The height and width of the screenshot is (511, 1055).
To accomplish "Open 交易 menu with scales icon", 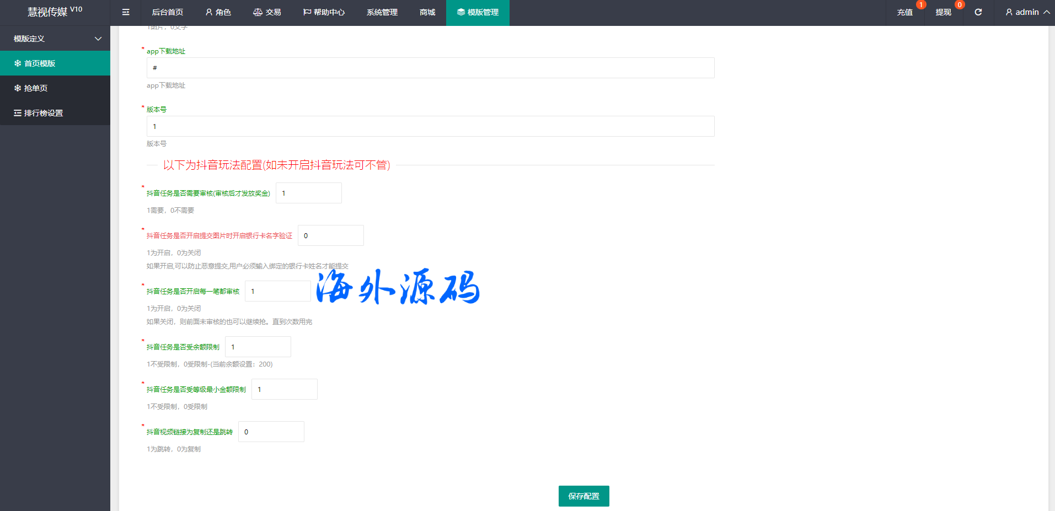I will point(267,12).
